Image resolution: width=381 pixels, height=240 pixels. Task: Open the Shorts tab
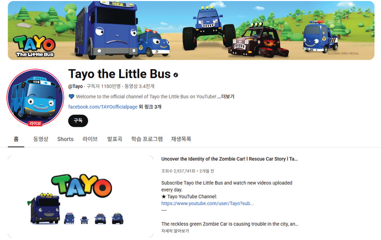65,139
